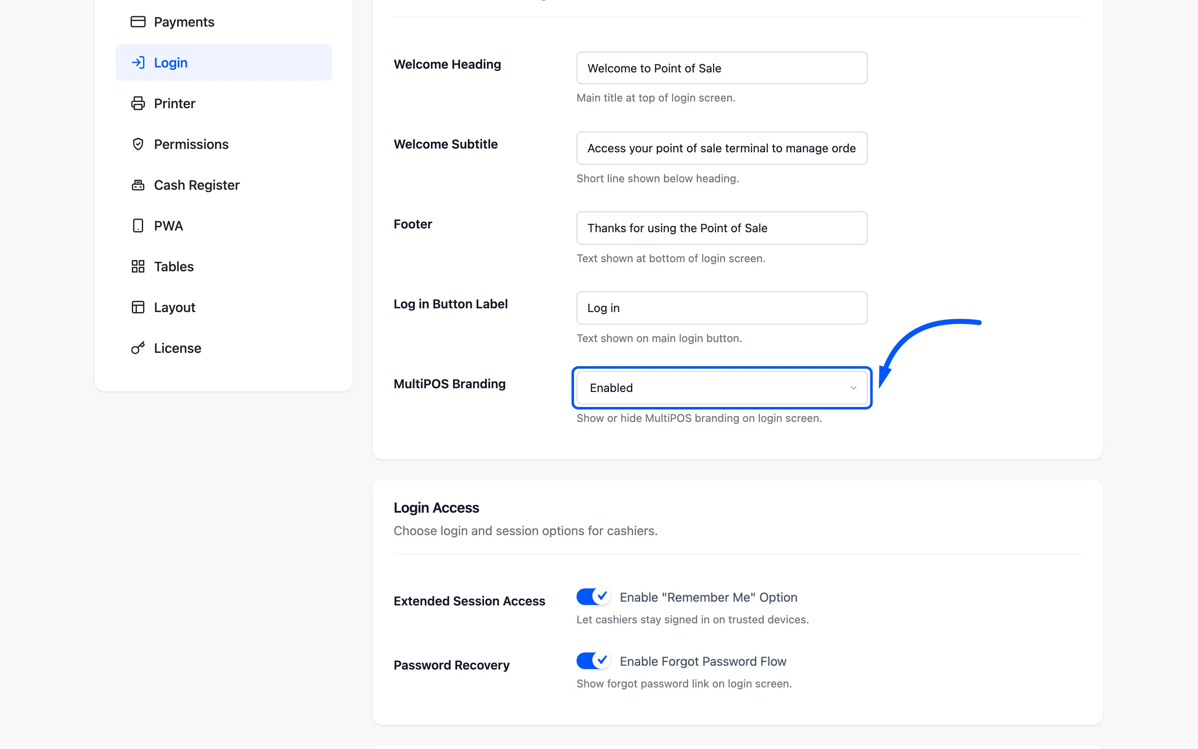This screenshot has height=749, width=1198.
Task: Click the Enable "Remember Me" Option label
Action: tap(708, 598)
